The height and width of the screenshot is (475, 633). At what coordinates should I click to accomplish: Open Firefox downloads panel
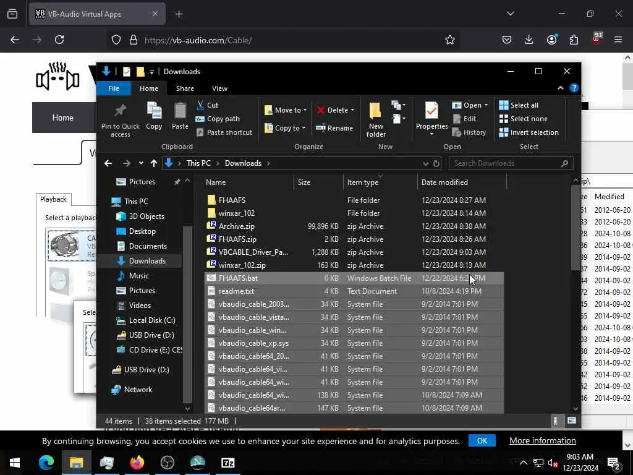point(529,40)
